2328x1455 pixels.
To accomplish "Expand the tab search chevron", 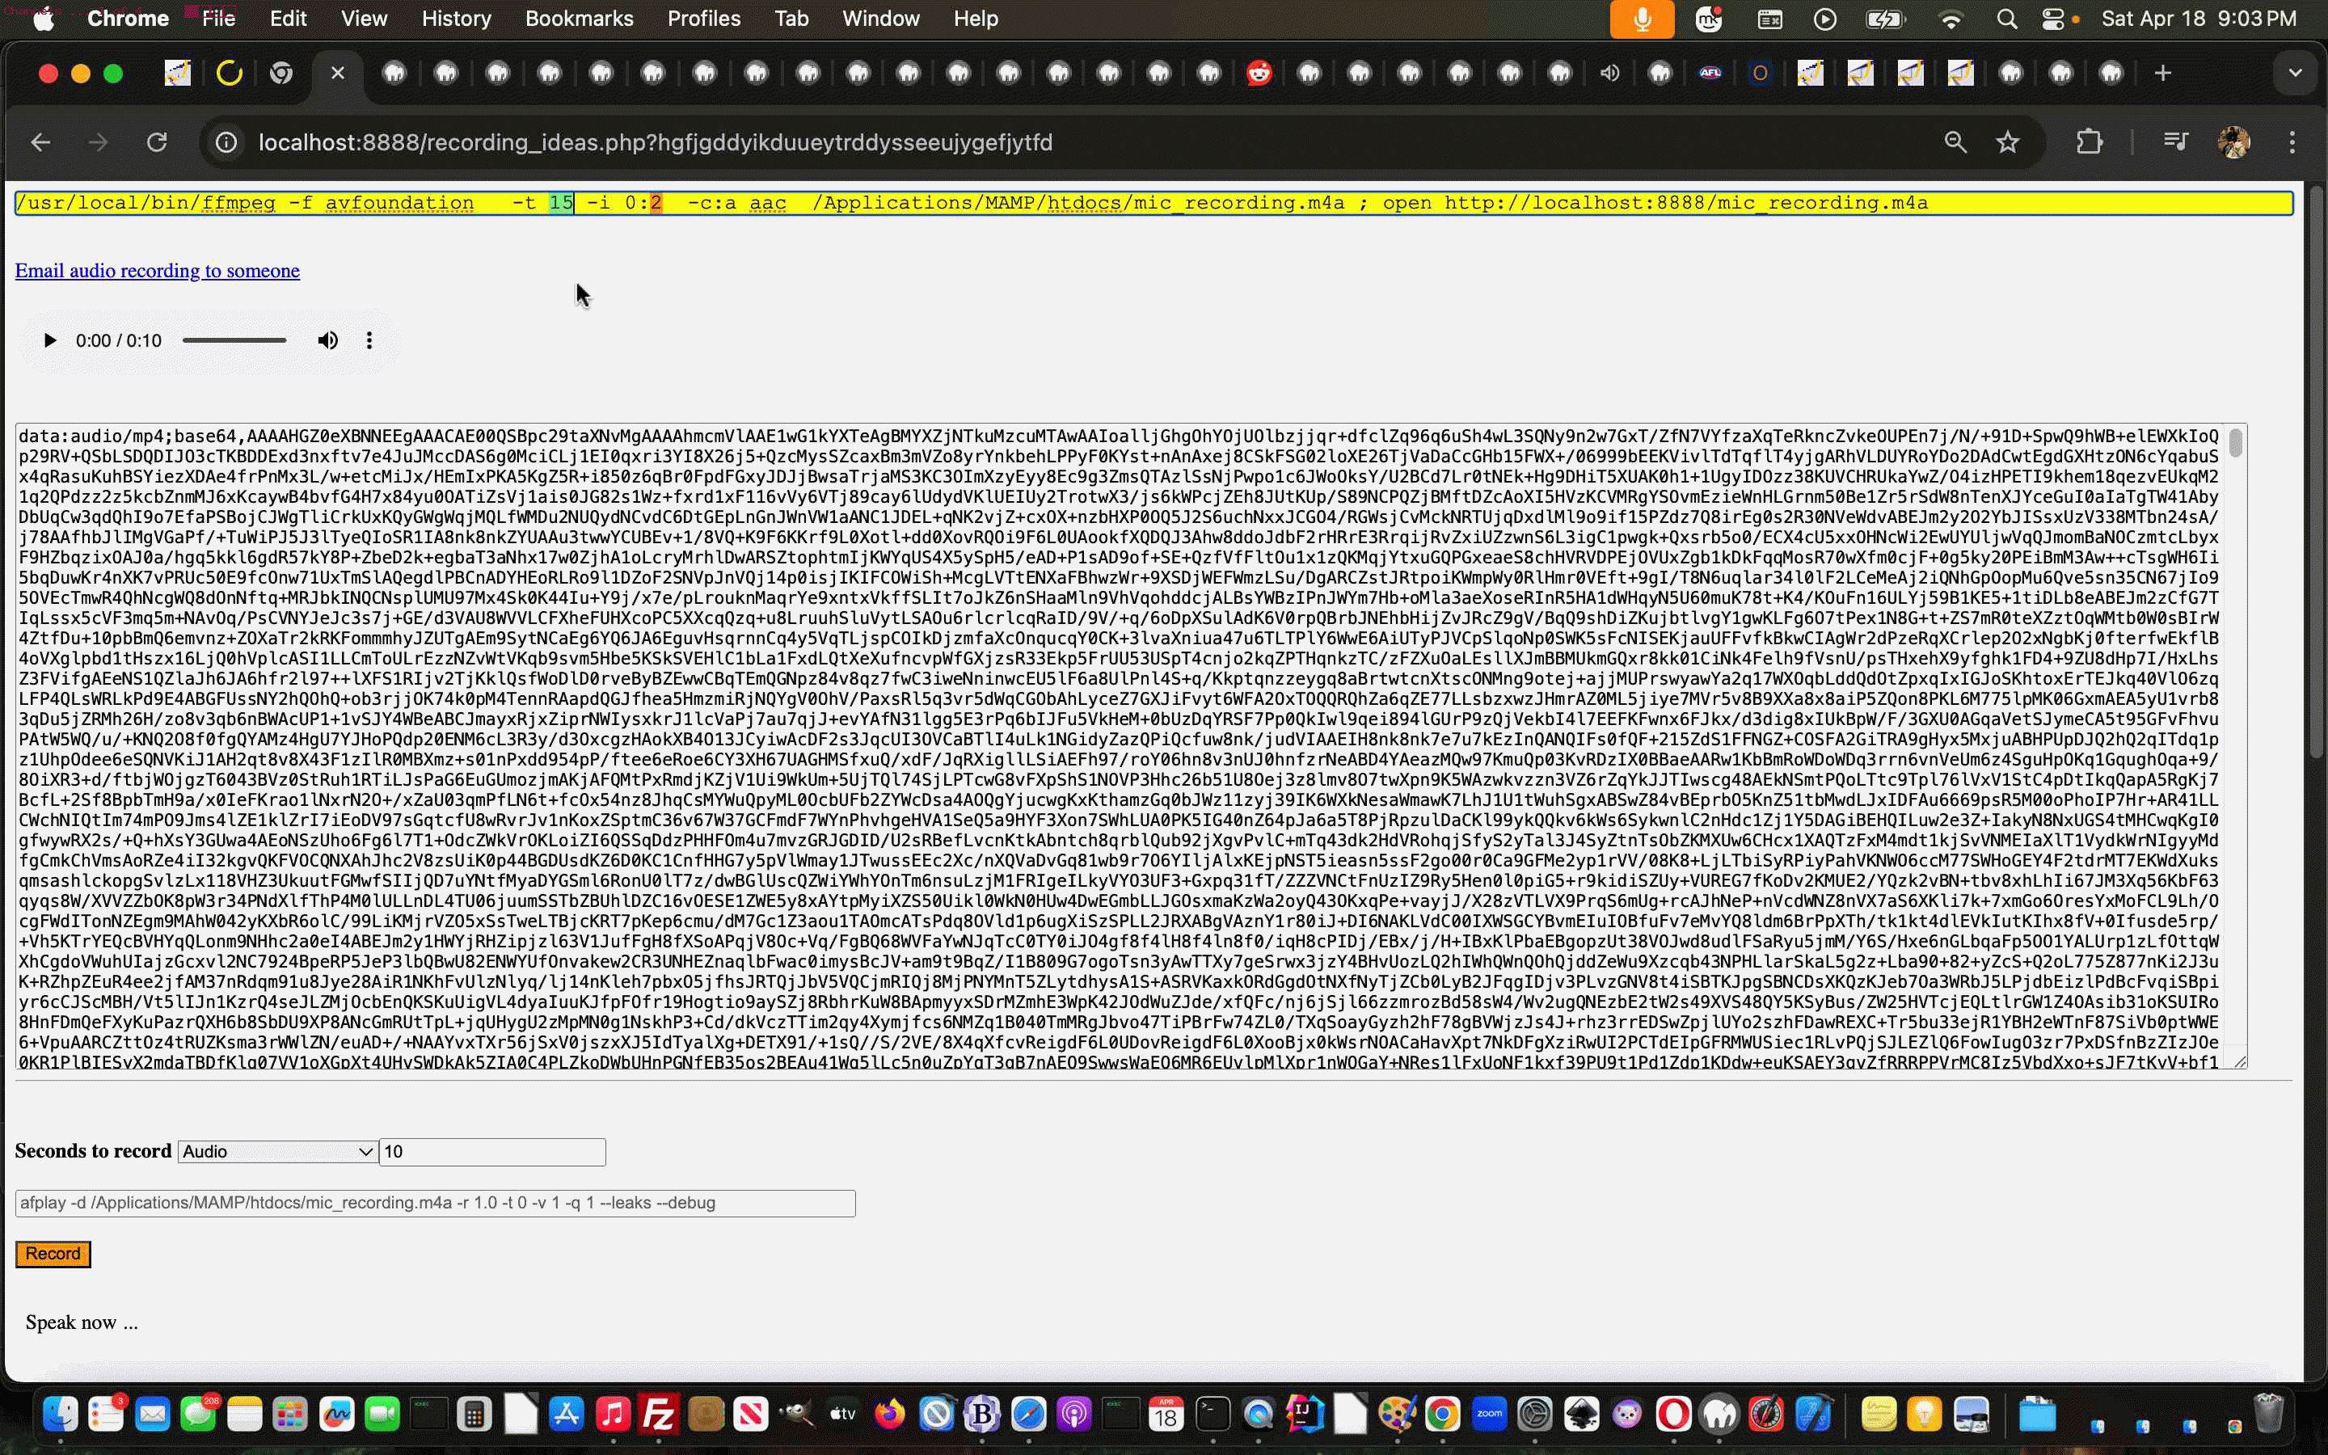I will (x=2296, y=73).
